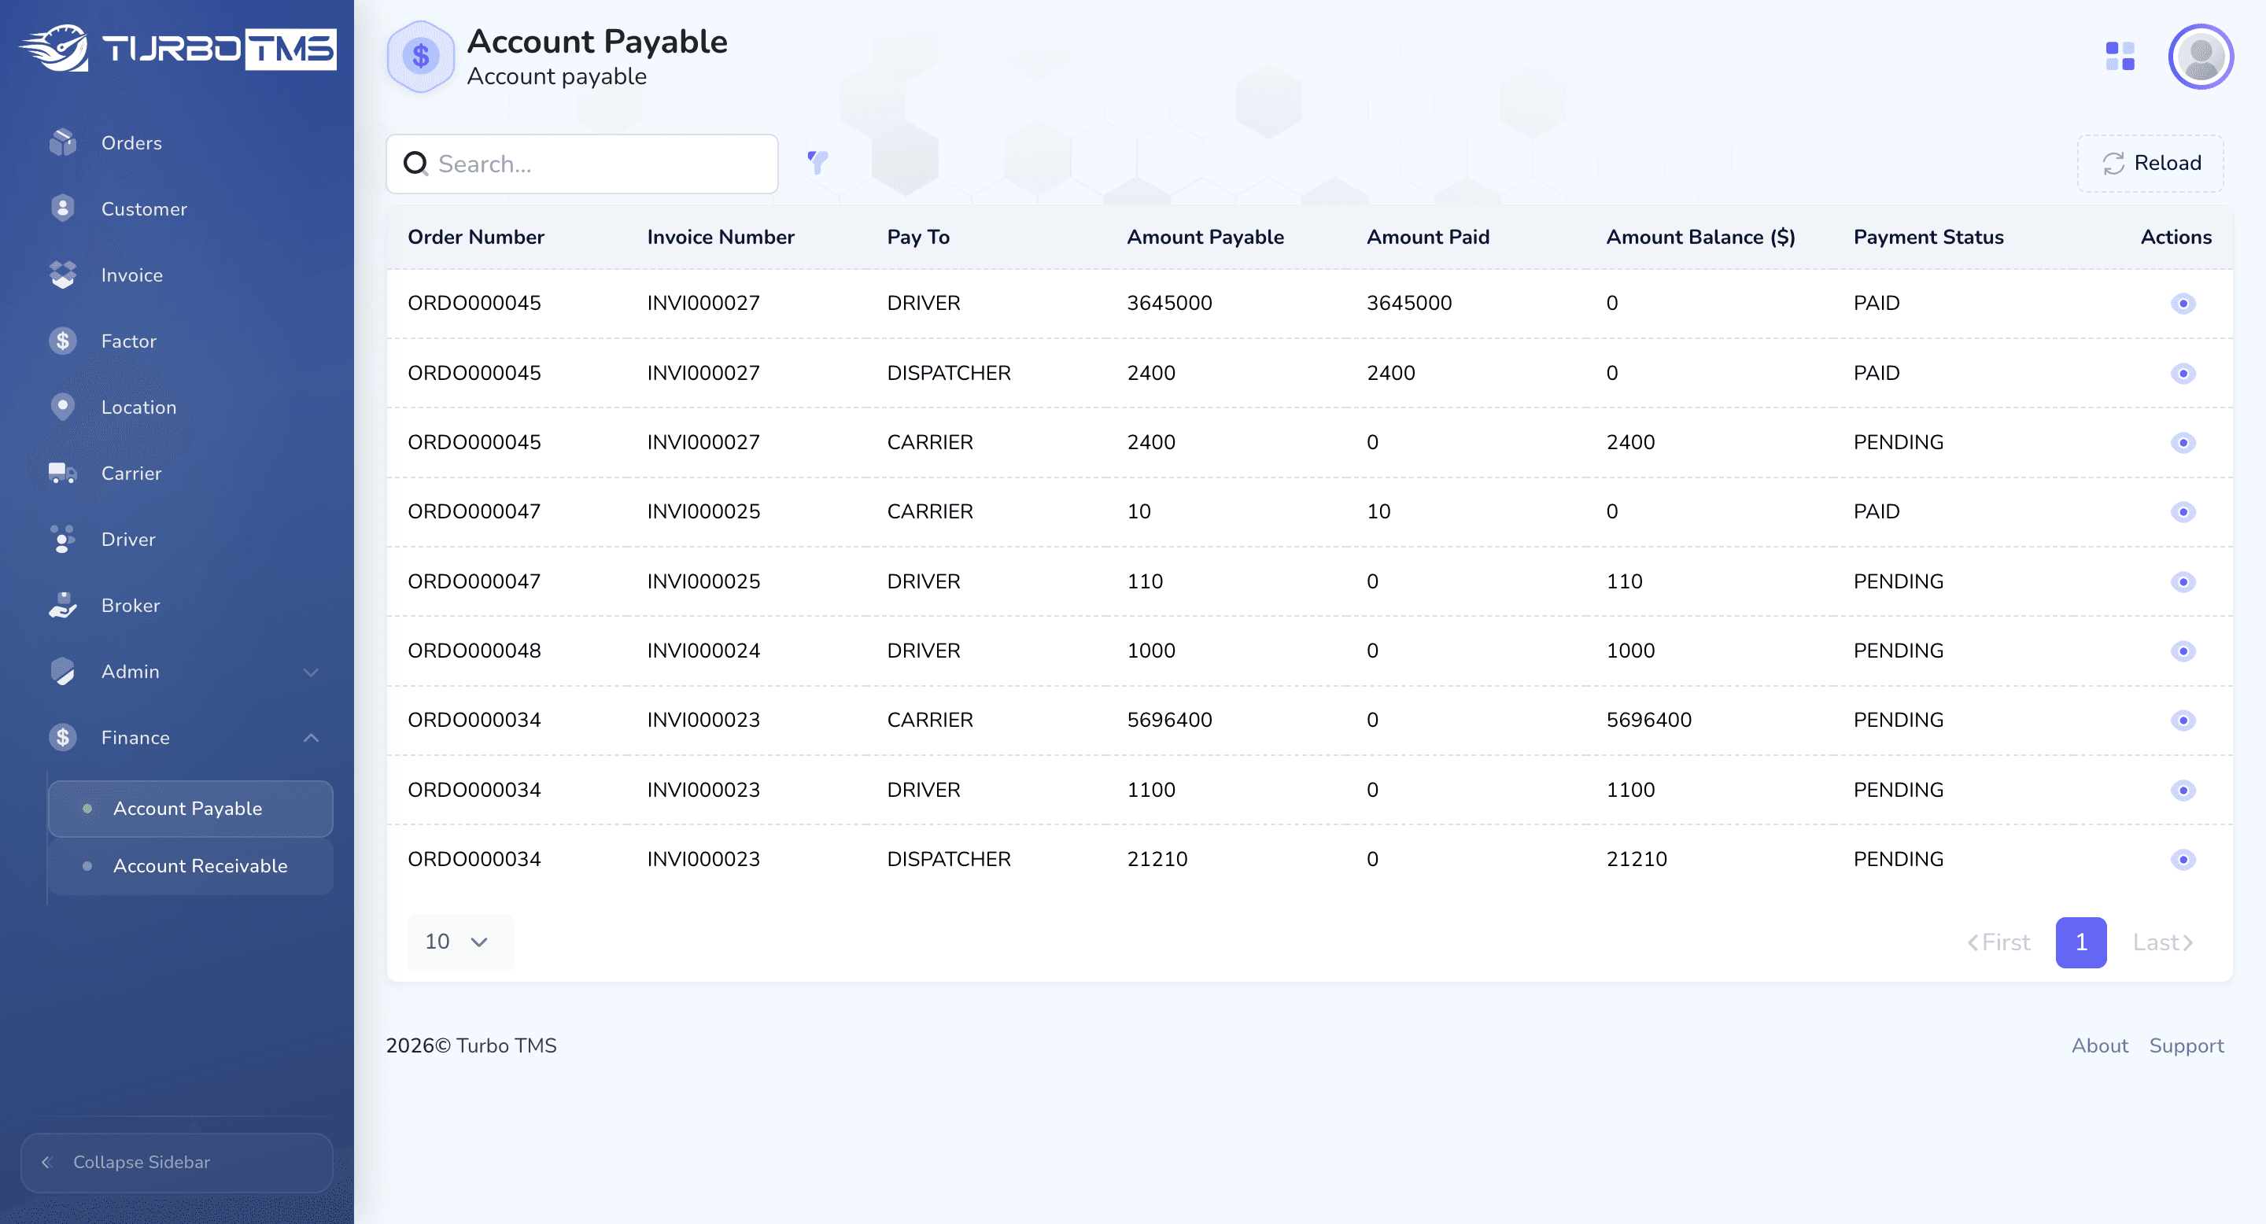Open the rows-per-page 10 dropdown
This screenshot has height=1224, width=2266.
click(x=459, y=942)
